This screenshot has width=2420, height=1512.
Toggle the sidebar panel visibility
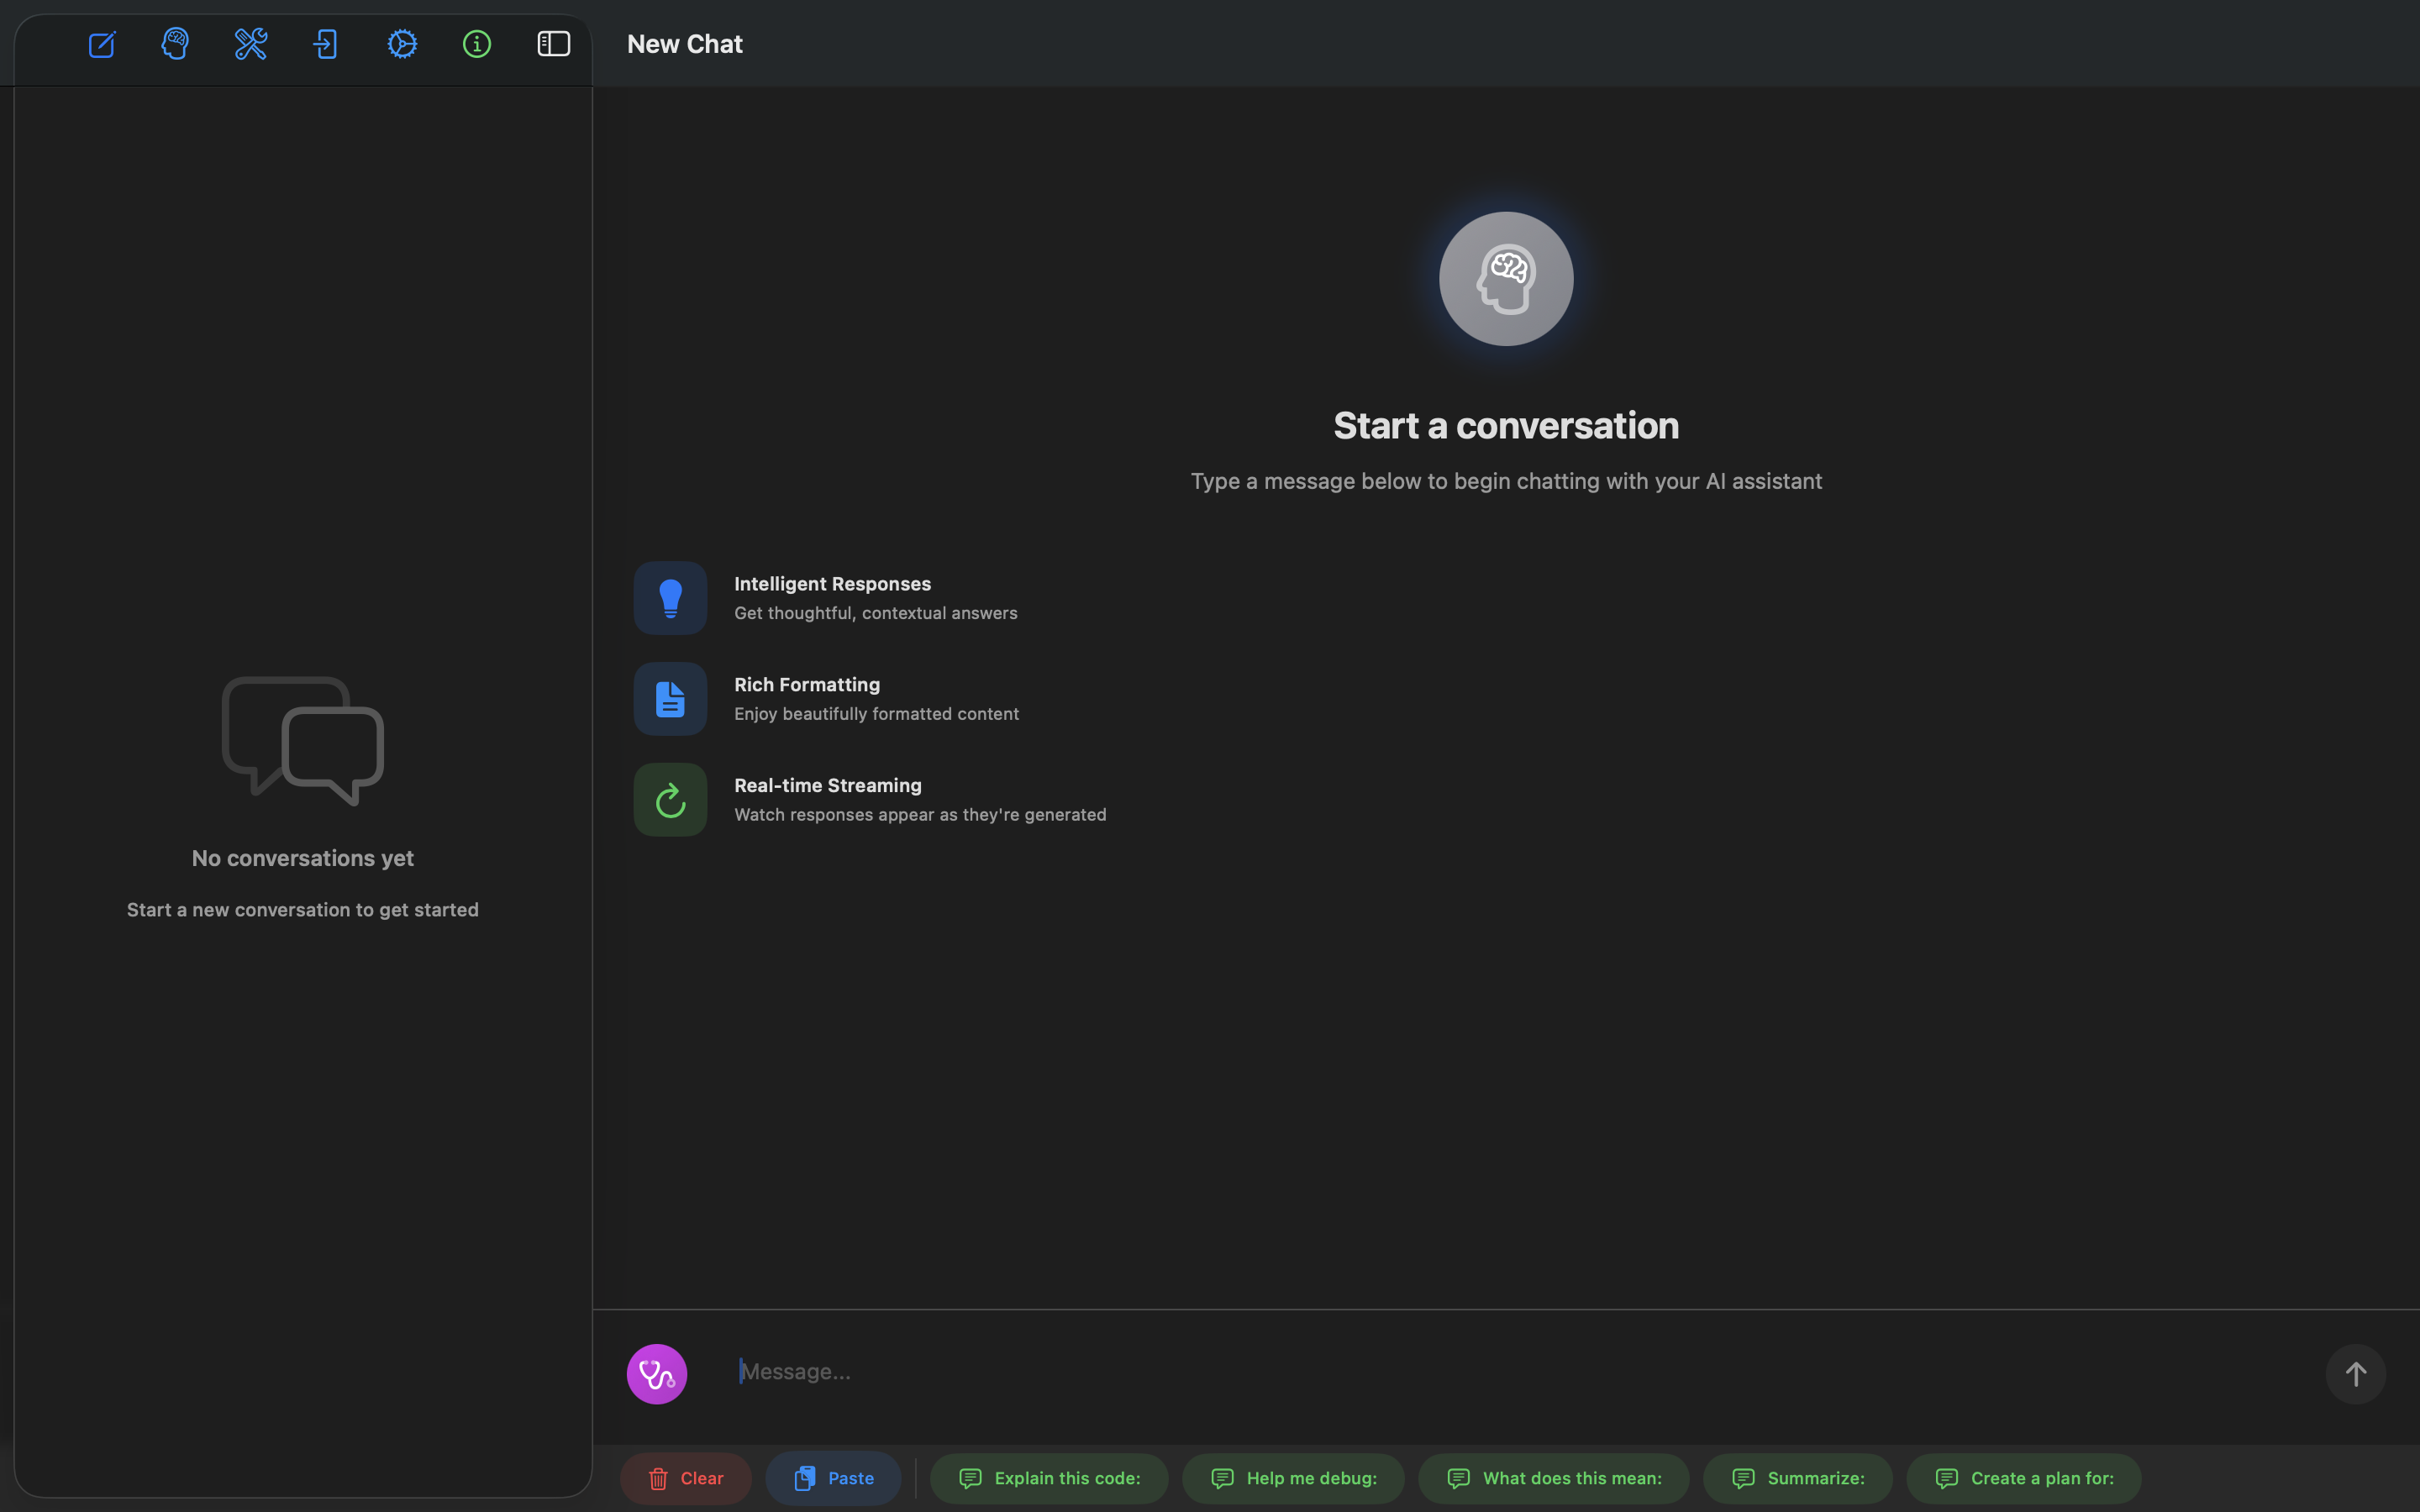[553, 44]
